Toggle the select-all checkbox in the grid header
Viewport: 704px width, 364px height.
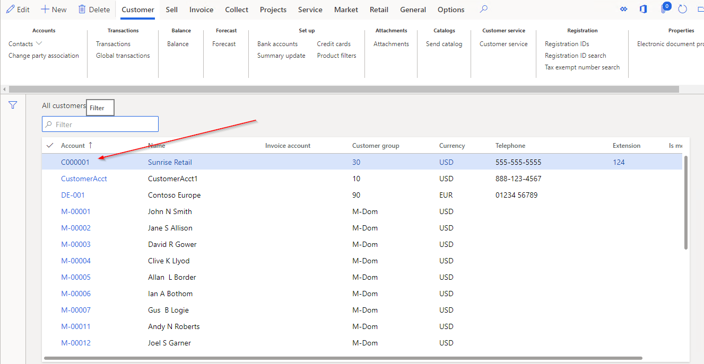49,145
